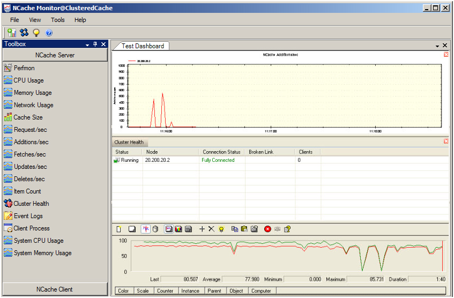The width and height of the screenshot is (454, 298).
Task: Select Cluster Health item in Toolbox
Action: pyautogui.click(x=26, y=204)
